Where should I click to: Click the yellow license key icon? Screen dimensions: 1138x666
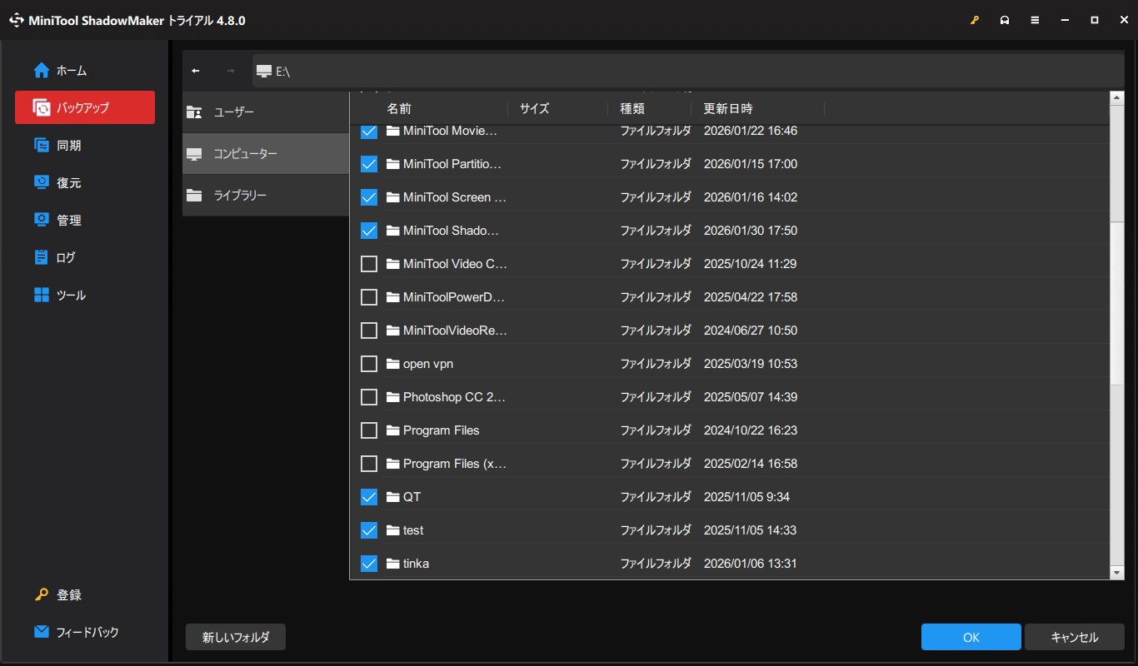pos(975,19)
